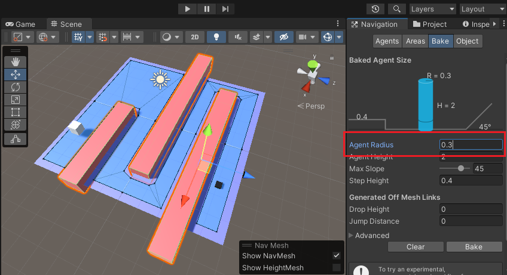Open the Areas tab in Navigation
The height and width of the screenshot is (275, 507).
coord(416,41)
